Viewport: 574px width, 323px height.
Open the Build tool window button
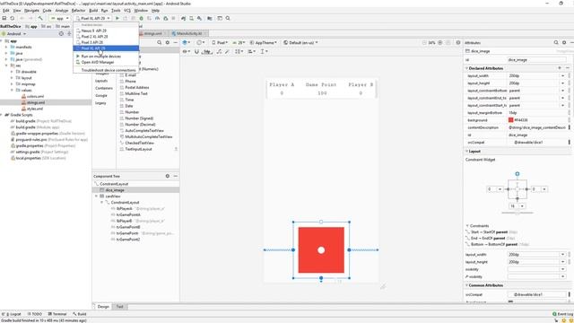click(79, 314)
